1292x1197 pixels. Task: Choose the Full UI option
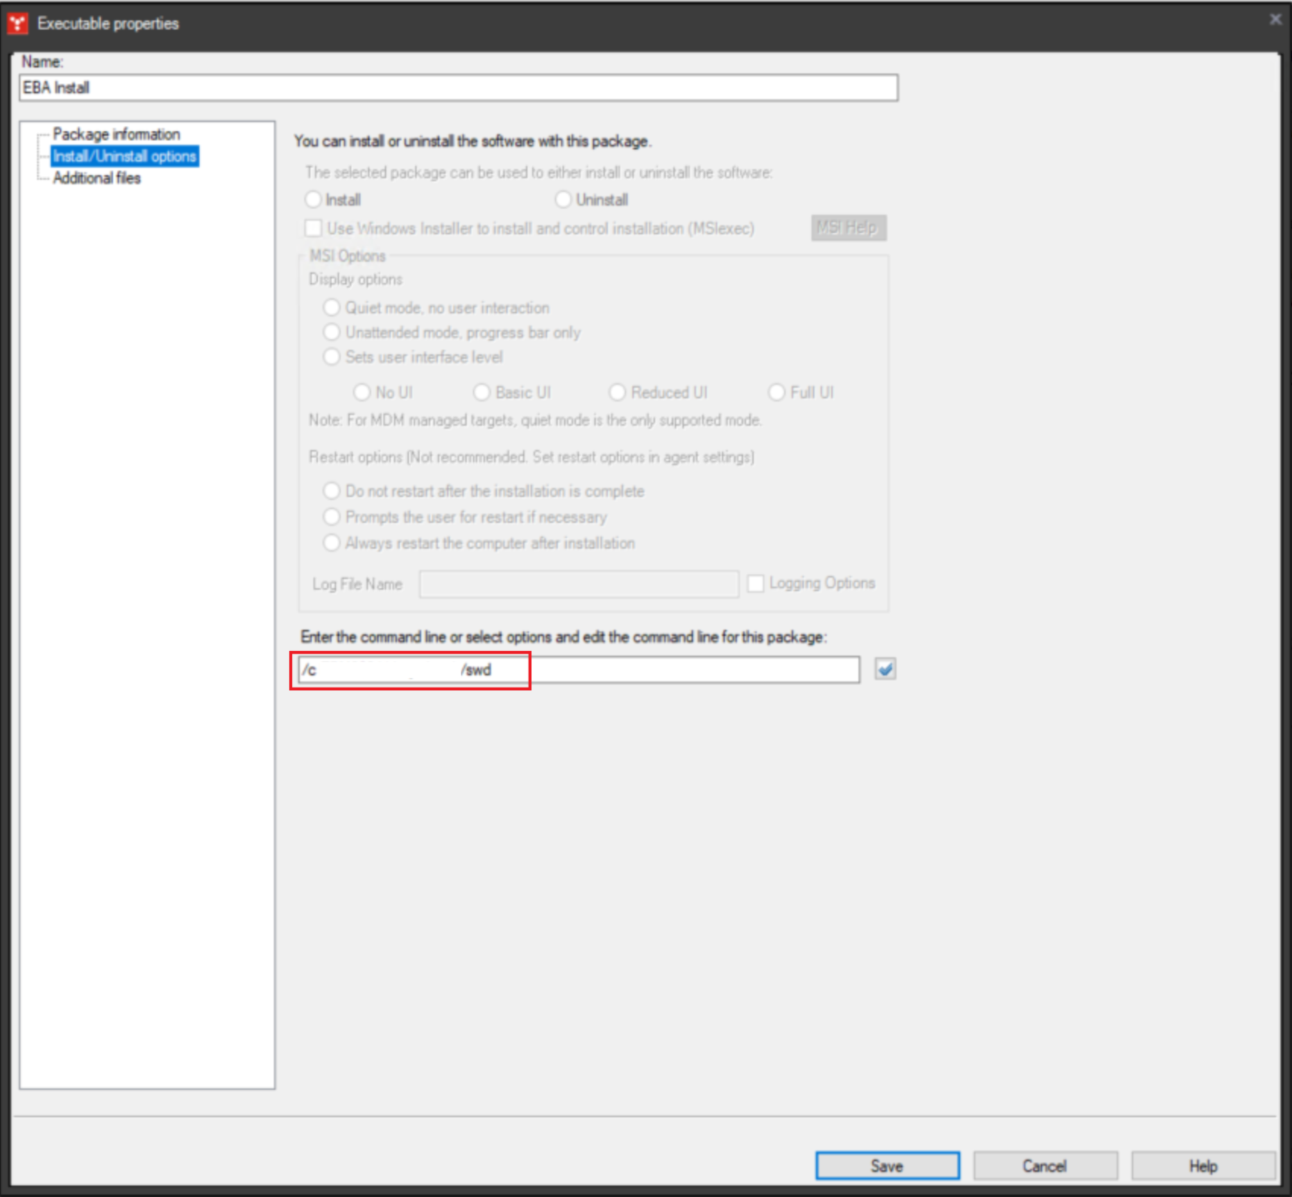(x=777, y=393)
